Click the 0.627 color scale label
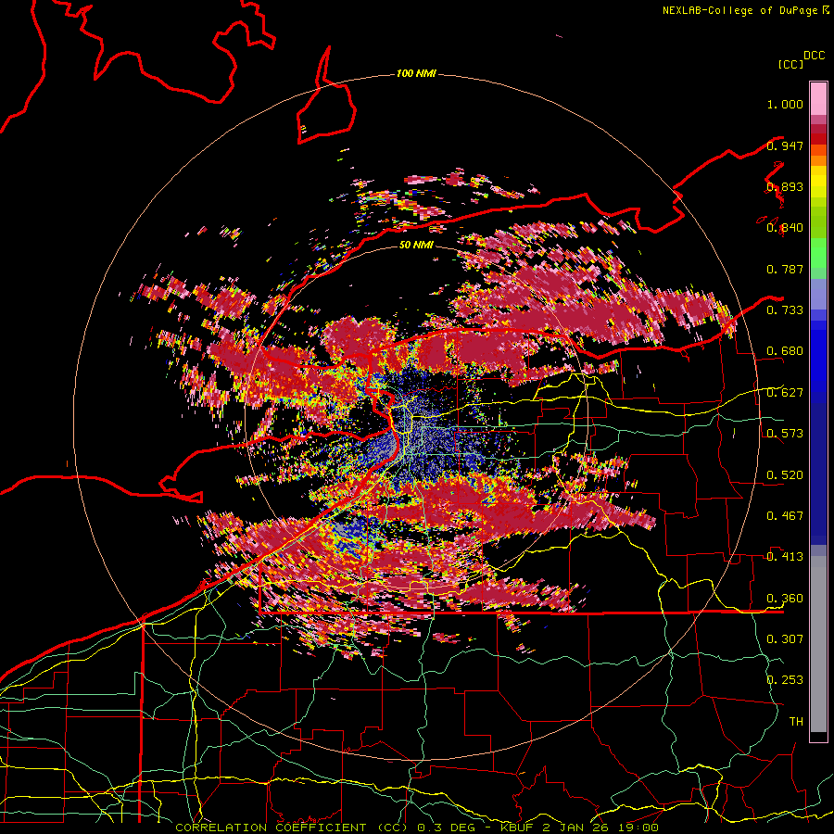The image size is (834, 834). click(785, 393)
